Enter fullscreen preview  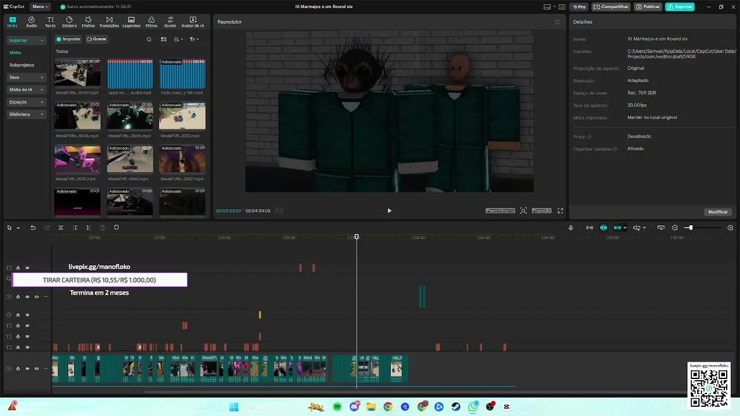(560, 211)
